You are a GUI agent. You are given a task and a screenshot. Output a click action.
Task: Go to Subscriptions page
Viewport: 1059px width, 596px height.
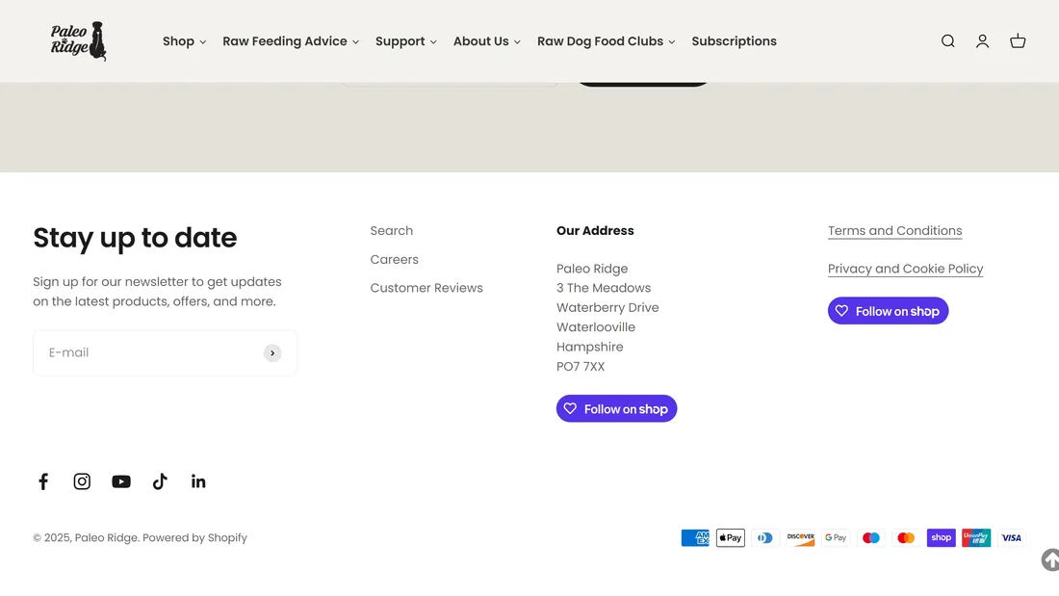[x=734, y=41]
